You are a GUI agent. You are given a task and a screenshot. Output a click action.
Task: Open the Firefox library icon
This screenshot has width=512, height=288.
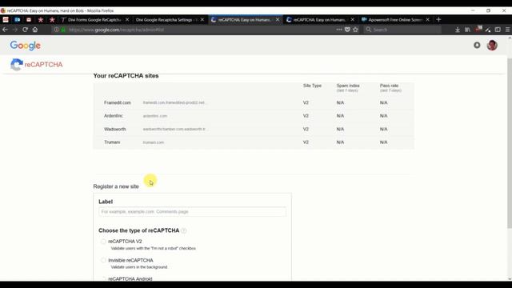[x=467, y=30]
